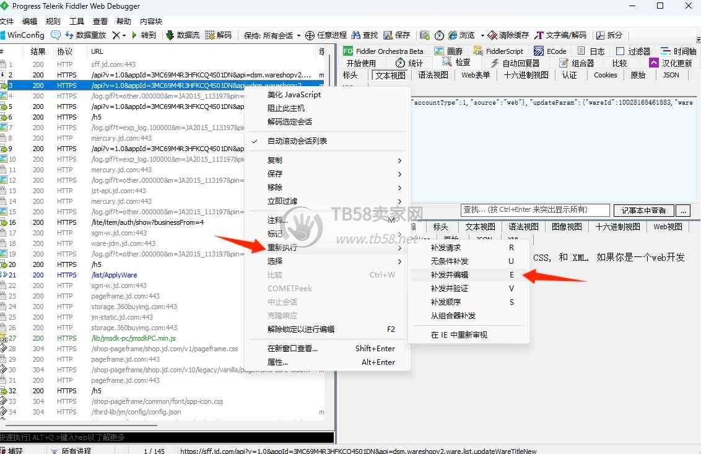Click the X remove sessions icon
This screenshot has width=701, height=454.
tap(116, 35)
